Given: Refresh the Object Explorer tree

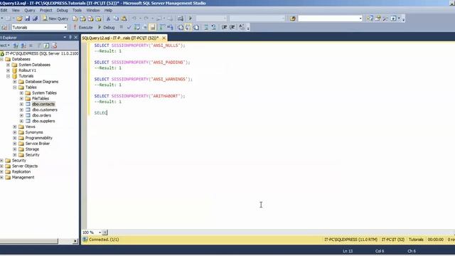Looking at the screenshot, I should coord(46,46).
